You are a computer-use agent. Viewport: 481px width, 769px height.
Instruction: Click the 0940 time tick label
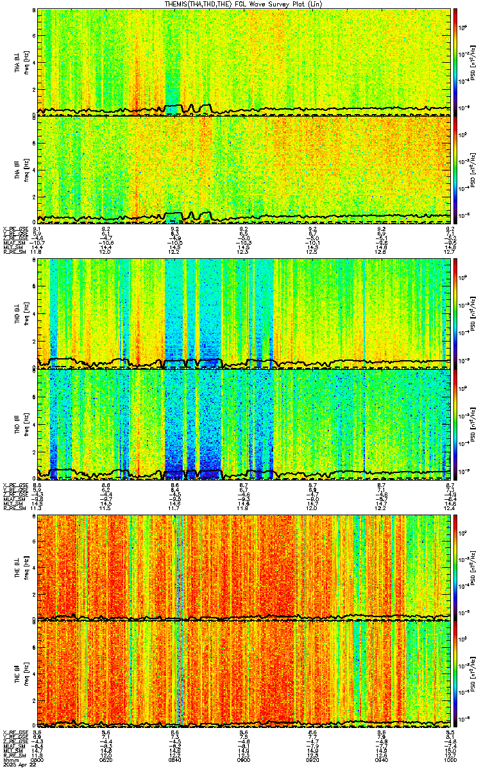(x=382, y=760)
